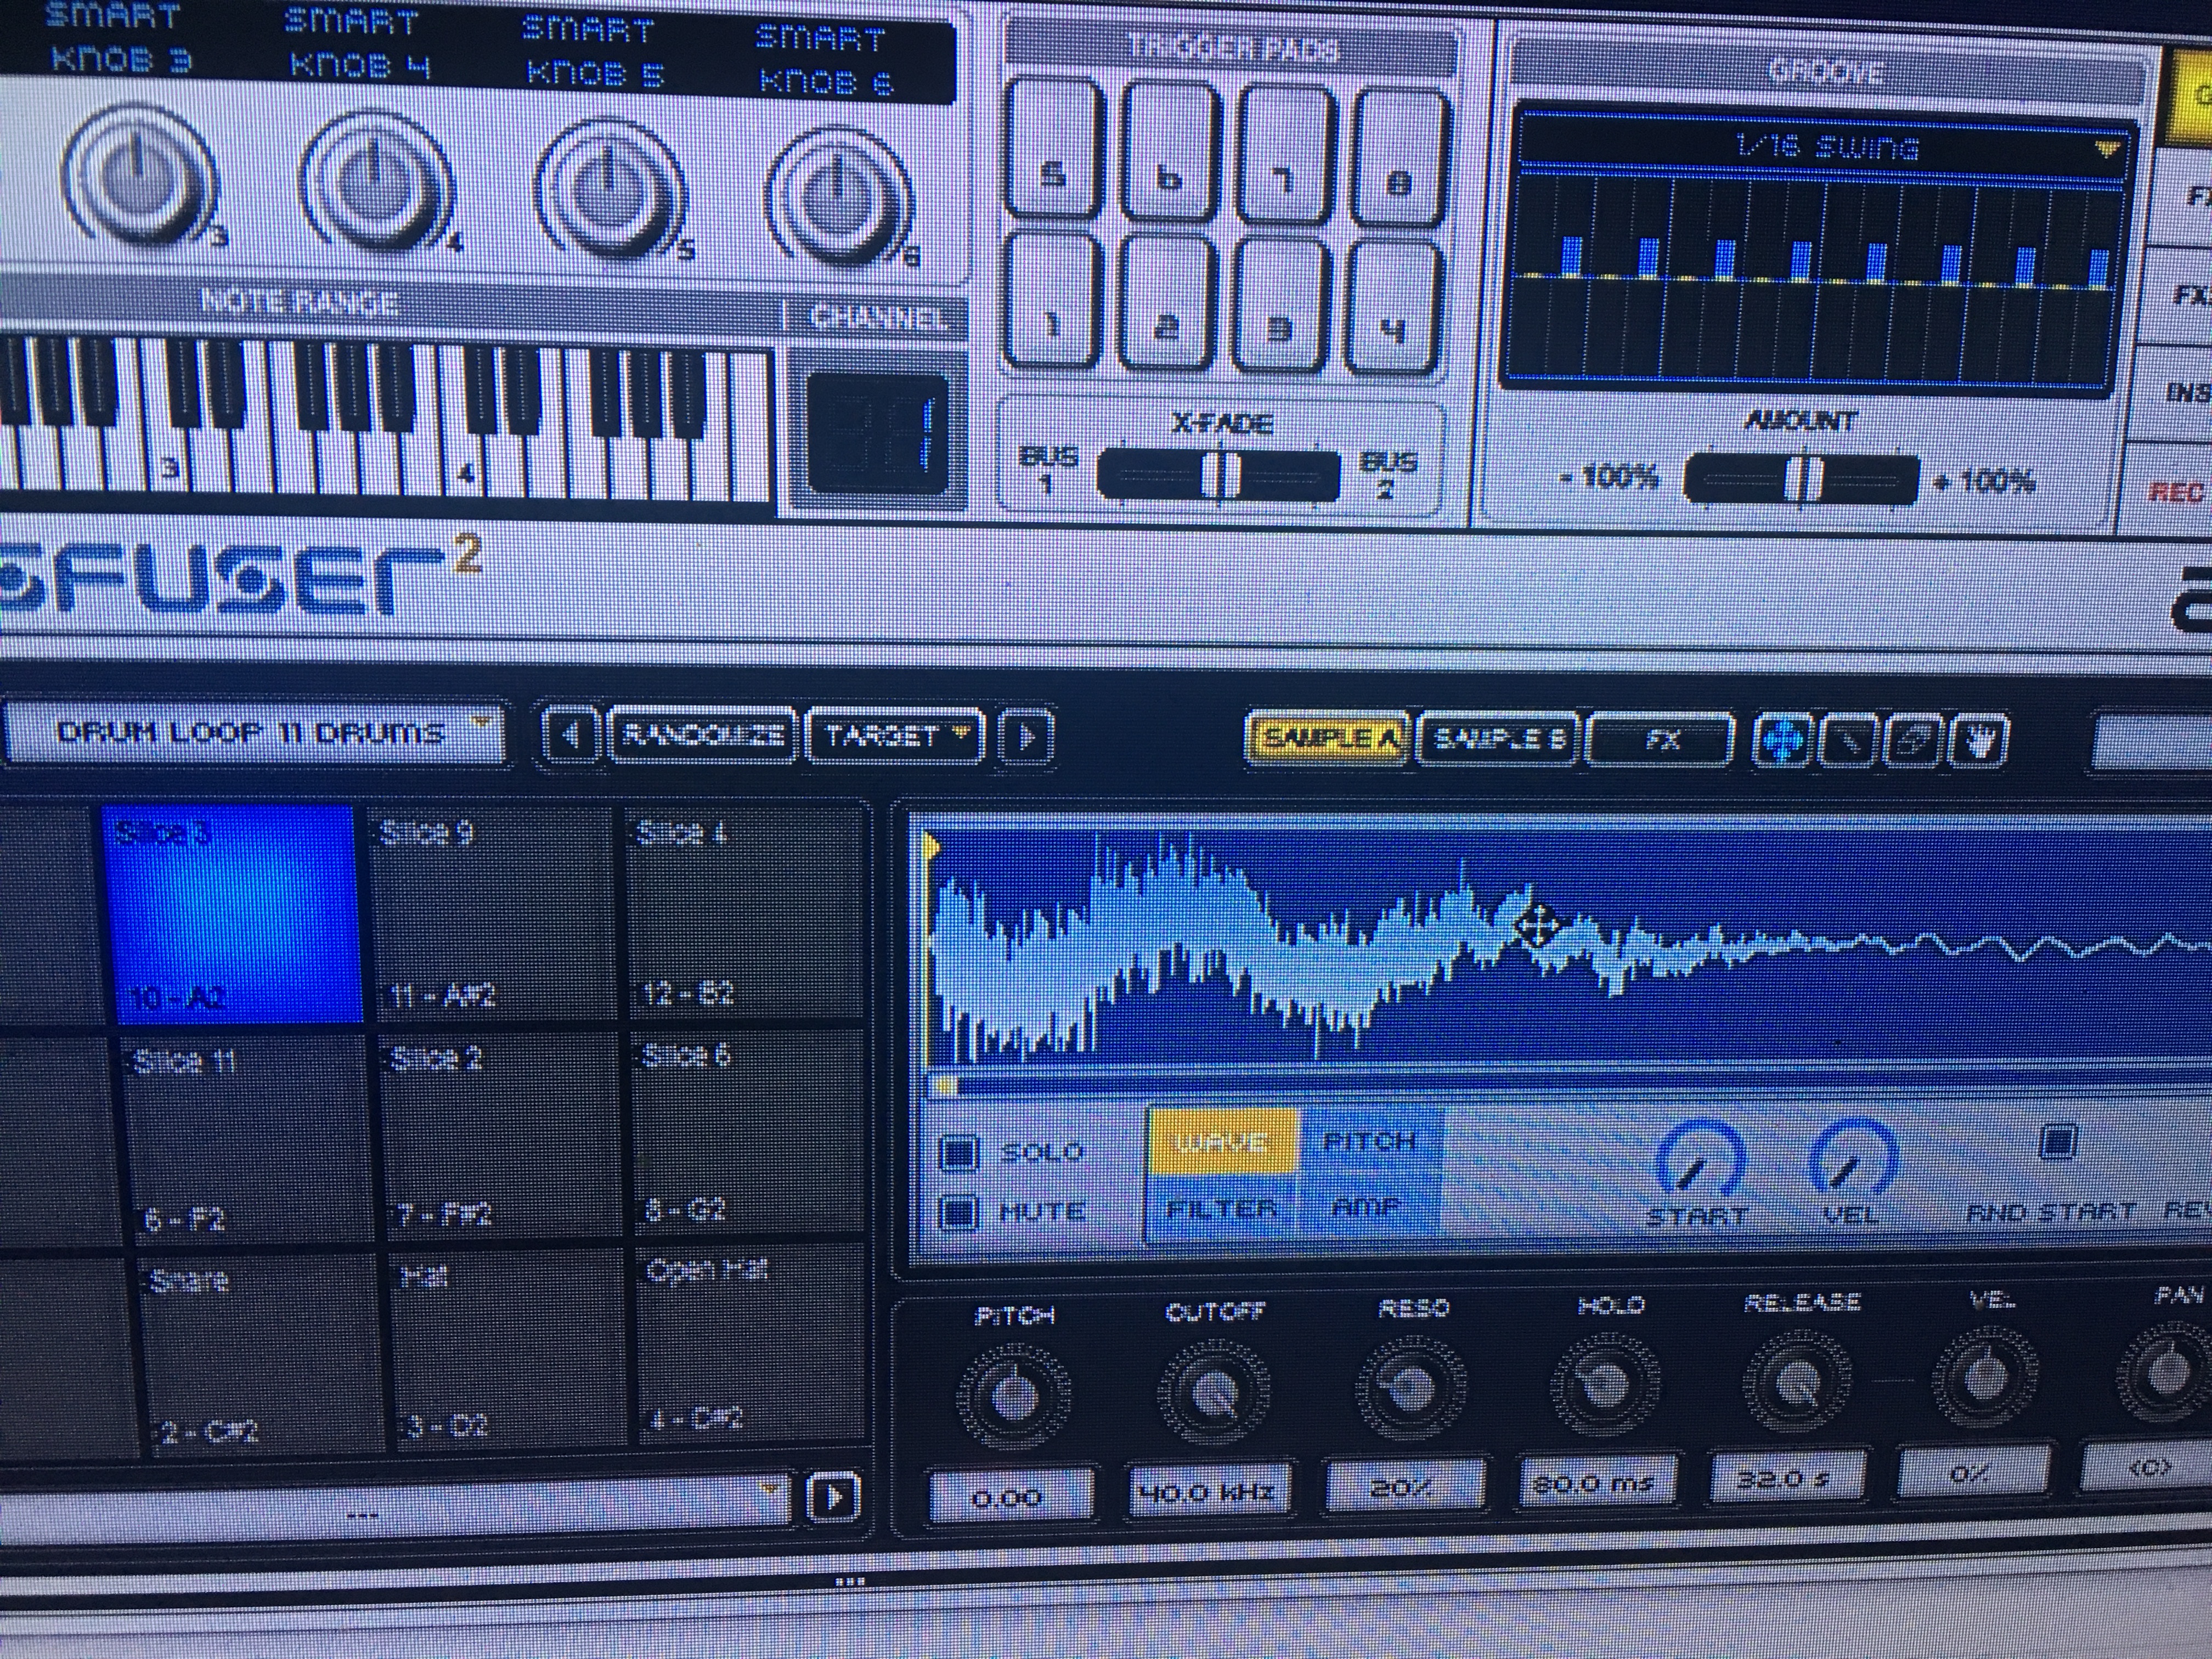Image resolution: width=2212 pixels, height=1659 pixels.
Task: Enable the Mute checkbox
Action: tap(958, 1213)
